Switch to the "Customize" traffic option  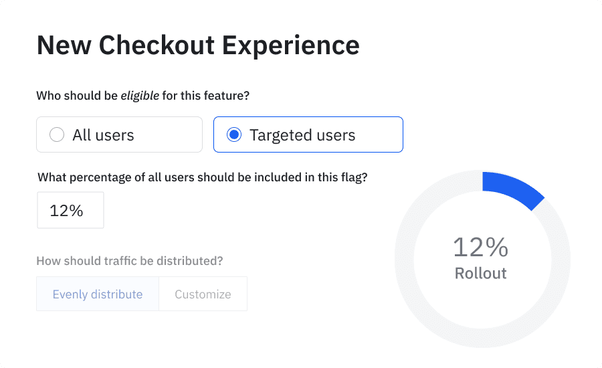click(x=203, y=294)
